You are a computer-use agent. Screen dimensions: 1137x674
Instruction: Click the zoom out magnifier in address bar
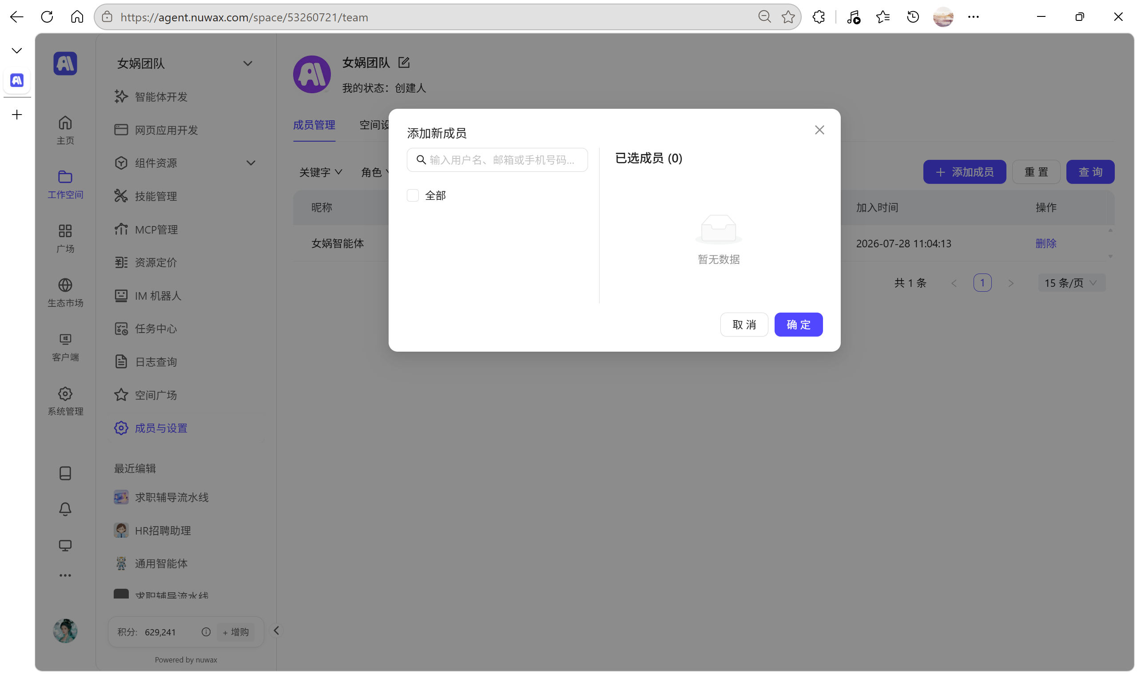[764, 17]
